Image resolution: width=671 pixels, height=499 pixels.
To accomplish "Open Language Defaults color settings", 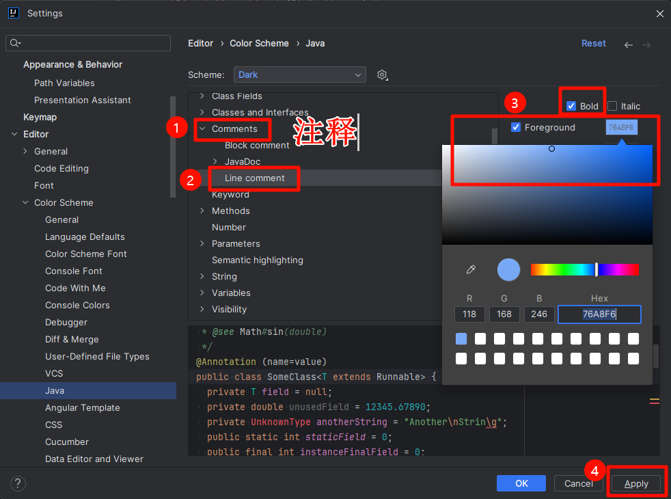I will tap(85, 237).
